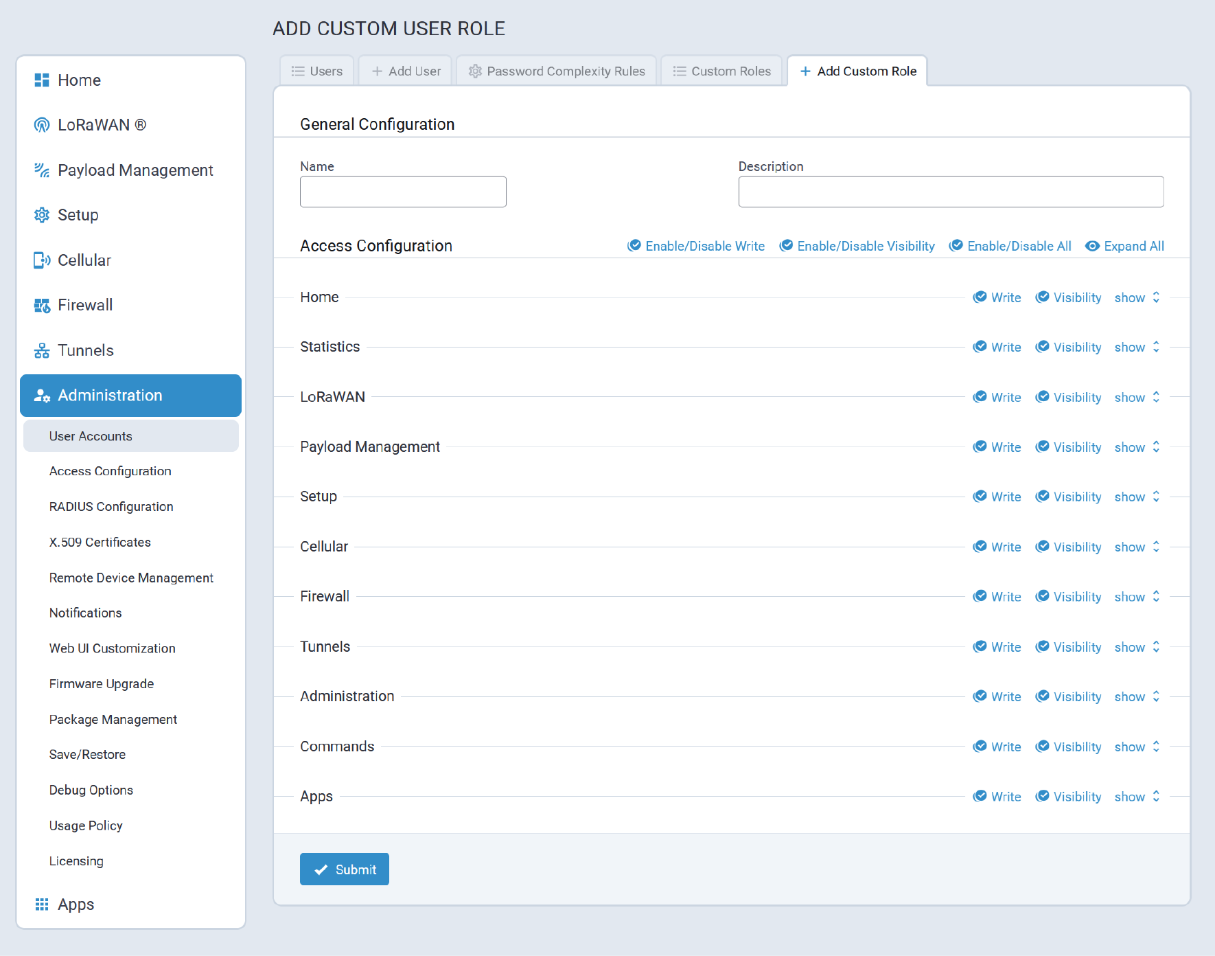Click into the Name input field

point(403,192)
